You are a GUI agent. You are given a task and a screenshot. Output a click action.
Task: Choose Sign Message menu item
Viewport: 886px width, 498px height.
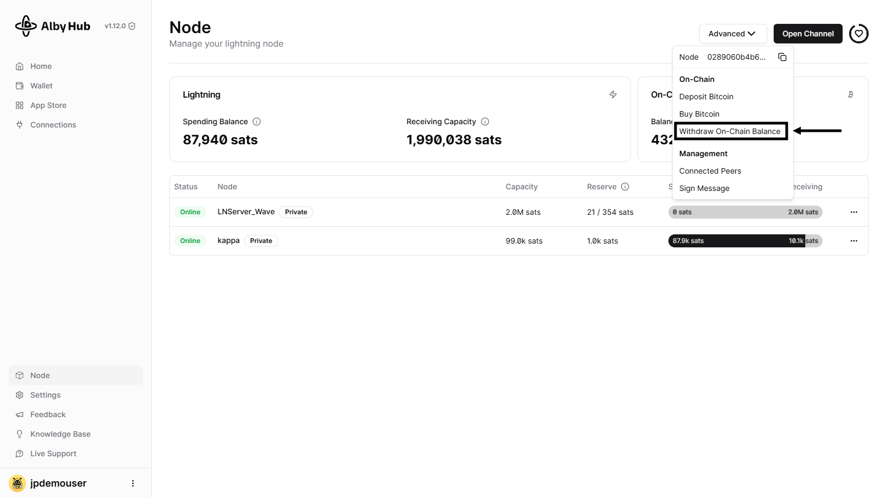point(704,188)
